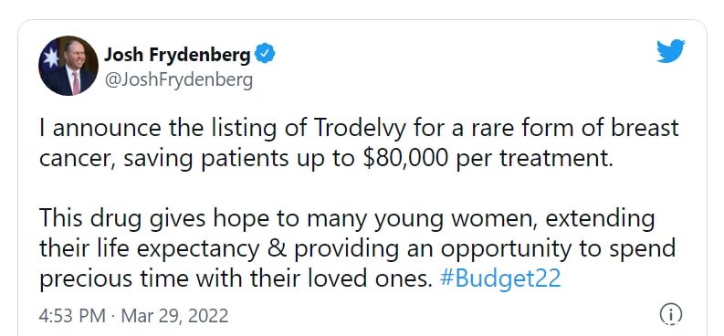Select the paragraph starting 'This drug gives'
This screenshot has height=336, width=724.
tap(357, 248)
